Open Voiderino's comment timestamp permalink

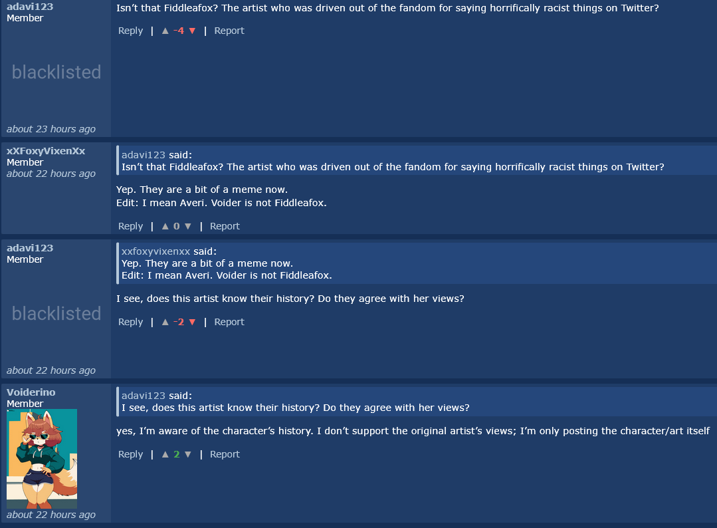pyautogui.click(x=51, y=515)
